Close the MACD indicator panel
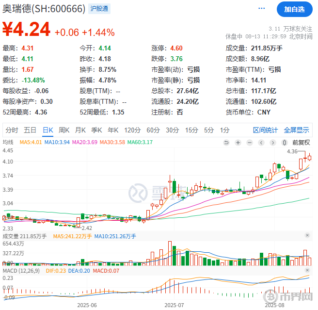 point(307,270)
